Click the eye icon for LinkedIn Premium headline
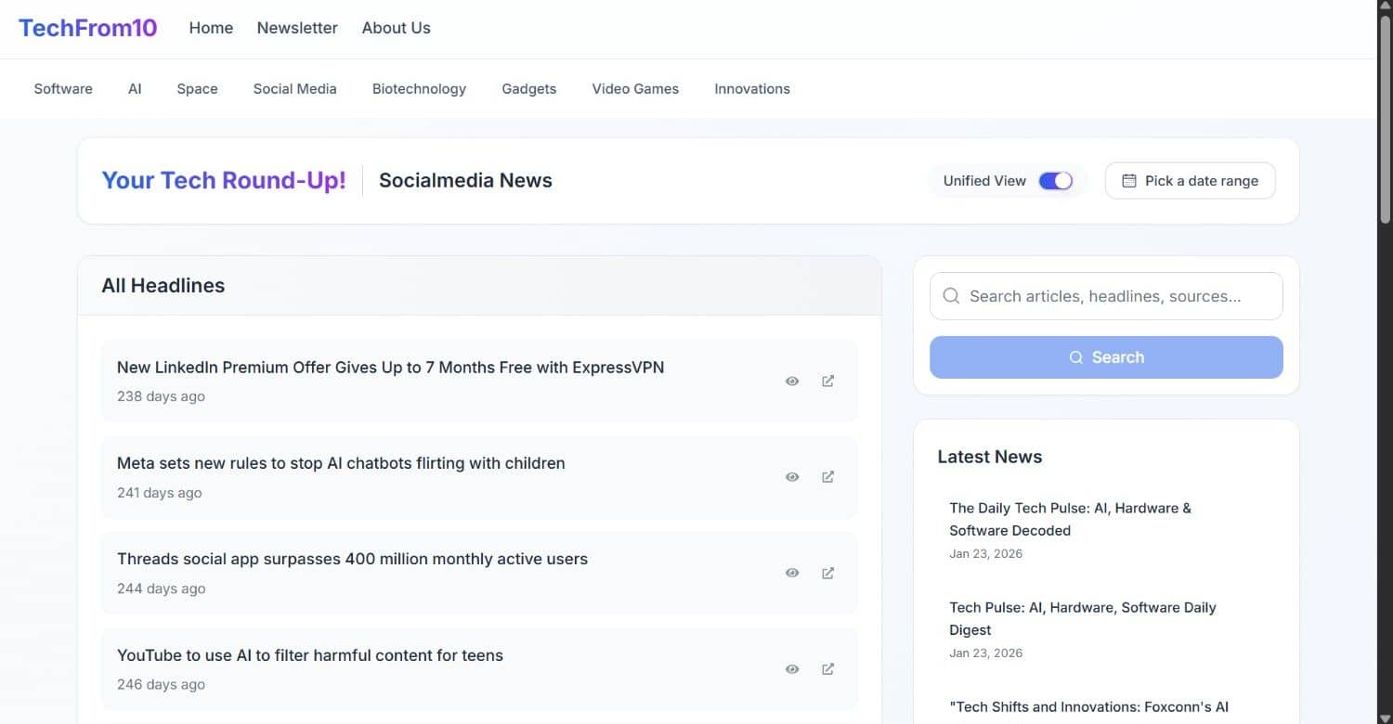1393x724 pixels. coord(792,381)
